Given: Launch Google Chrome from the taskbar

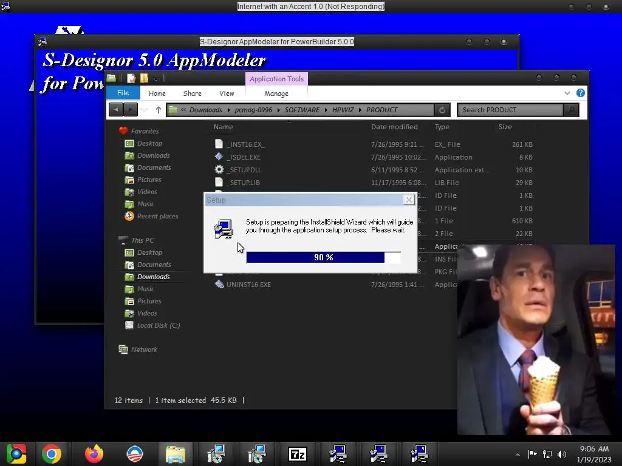Looking at the screenshot, I should pyautogui.click(x=52, y=454).
